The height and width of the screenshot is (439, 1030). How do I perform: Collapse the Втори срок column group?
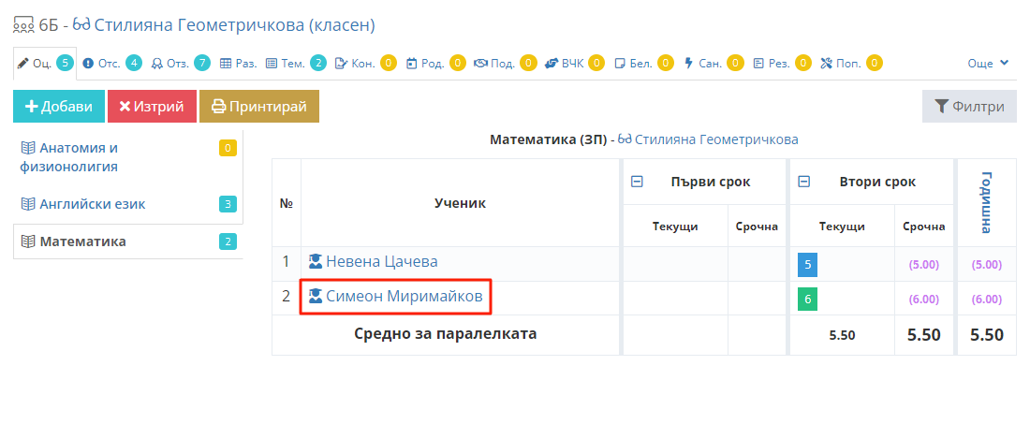pyautogui.click(x=803, y=181)
